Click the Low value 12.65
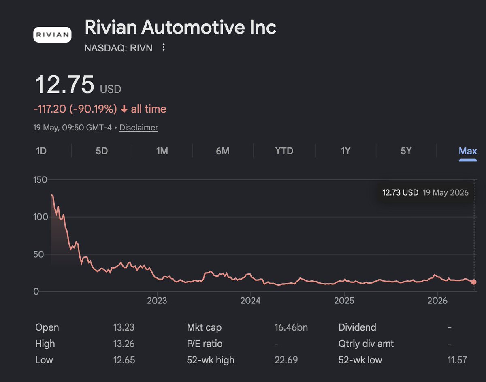 click(124, 360)
